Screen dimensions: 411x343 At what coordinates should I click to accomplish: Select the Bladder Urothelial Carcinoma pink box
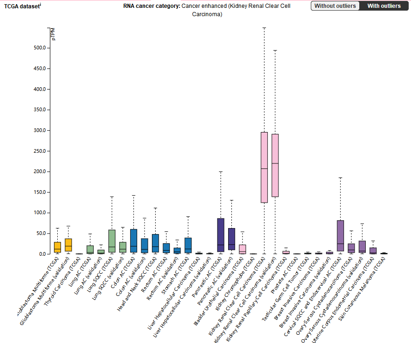242,249
